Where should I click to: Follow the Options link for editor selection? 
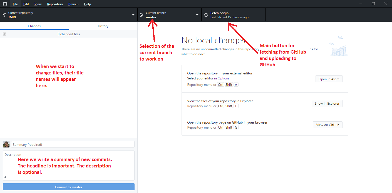coord(224,78)
